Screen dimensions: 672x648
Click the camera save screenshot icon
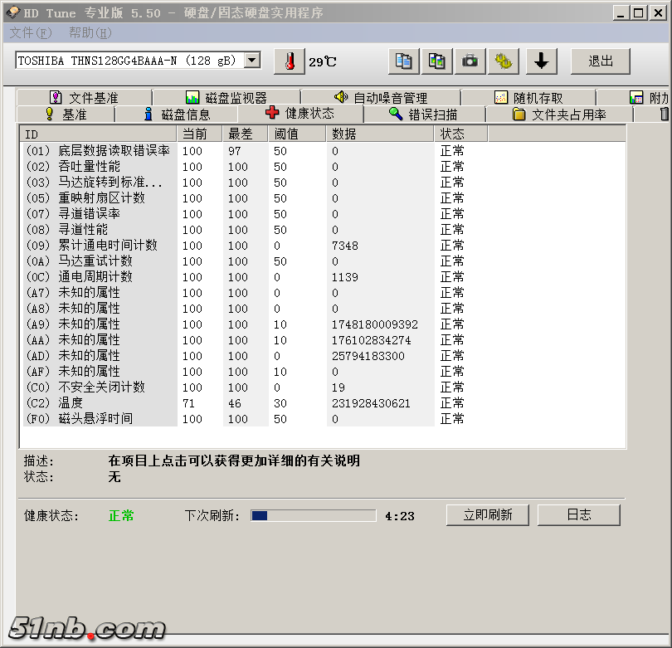[x=470, y=61]
